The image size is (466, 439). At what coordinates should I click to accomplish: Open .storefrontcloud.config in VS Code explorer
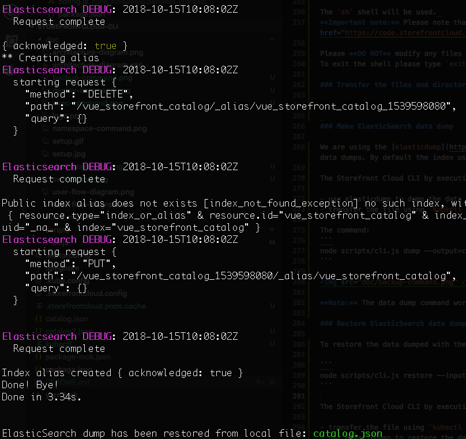86,294
